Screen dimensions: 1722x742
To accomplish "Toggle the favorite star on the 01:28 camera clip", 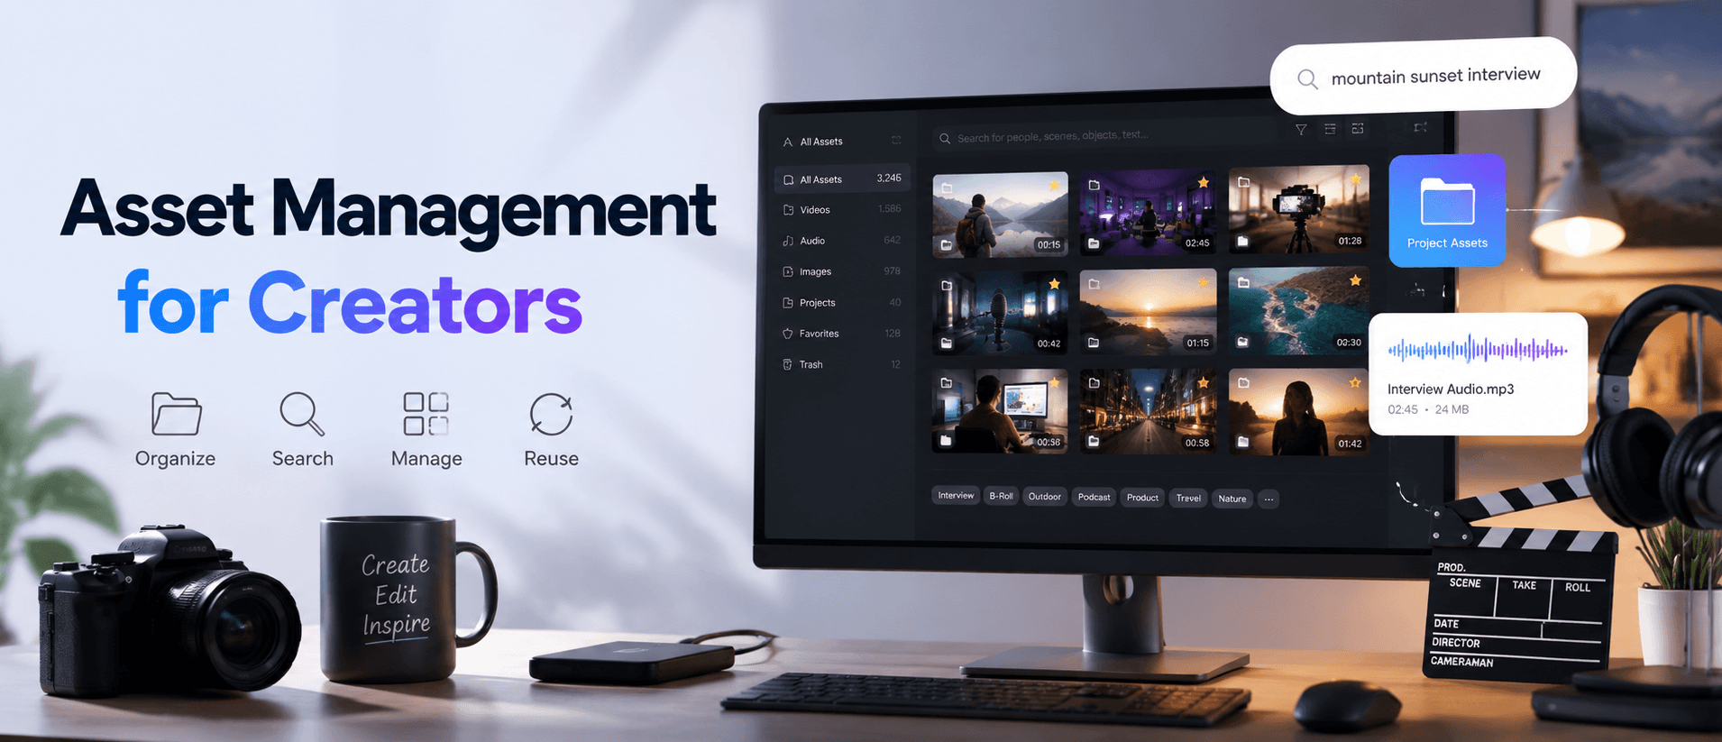I will click(x=1355, y=179).
